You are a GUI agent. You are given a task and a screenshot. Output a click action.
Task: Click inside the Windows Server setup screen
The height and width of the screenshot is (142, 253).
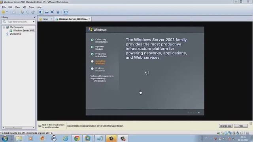pyautogui.click(x=145, y=71)
